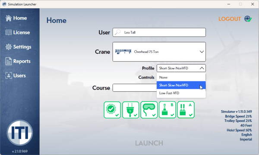Select Short-Slow-NonVFD profile option
This screenshot has height=155, width=259.
click(x=181, y=85)
